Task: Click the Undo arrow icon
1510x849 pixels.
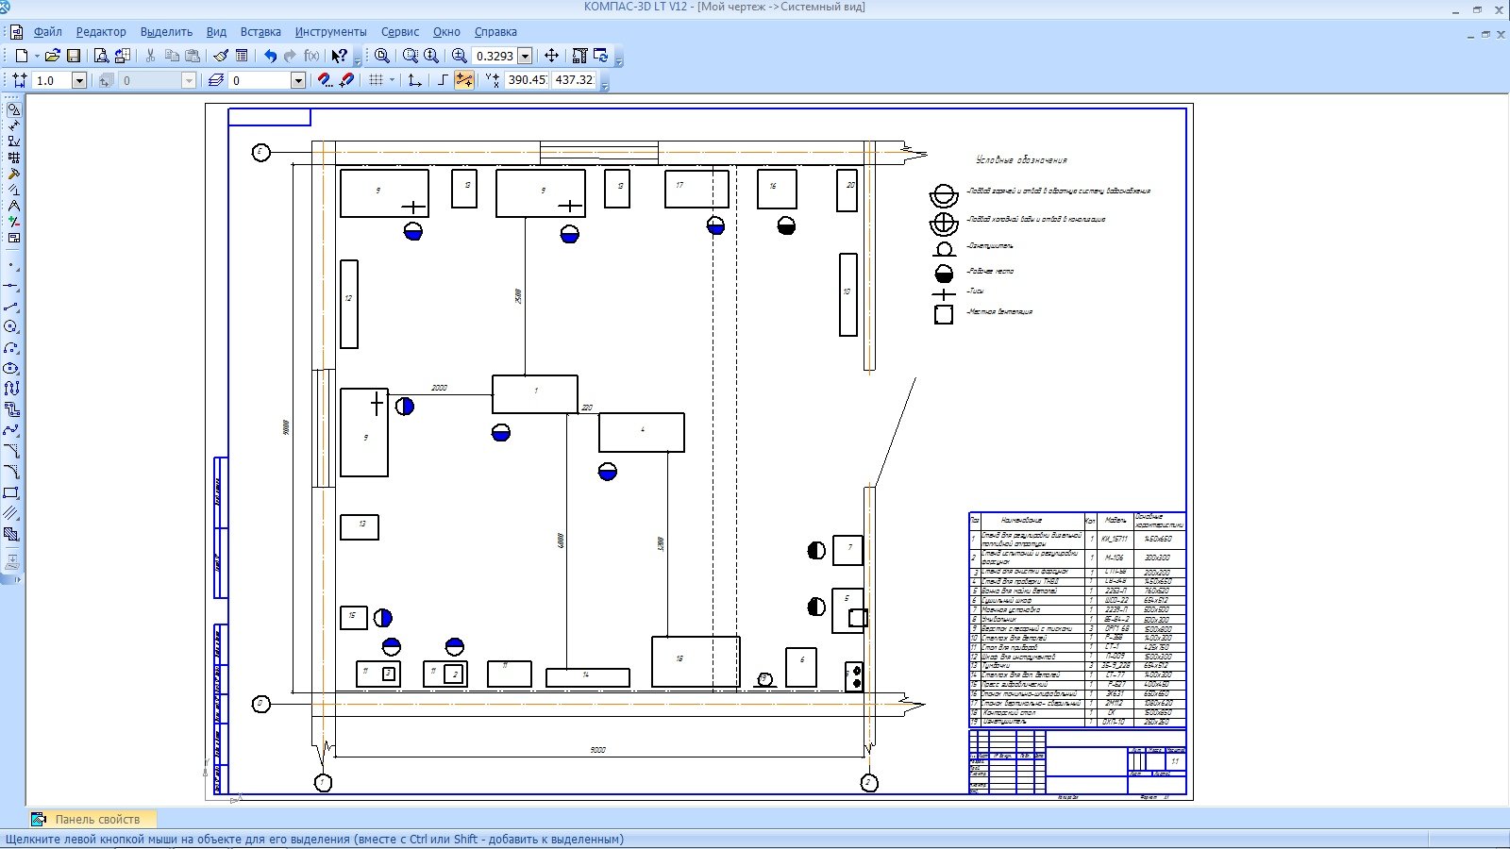Action: click(270, 57)
